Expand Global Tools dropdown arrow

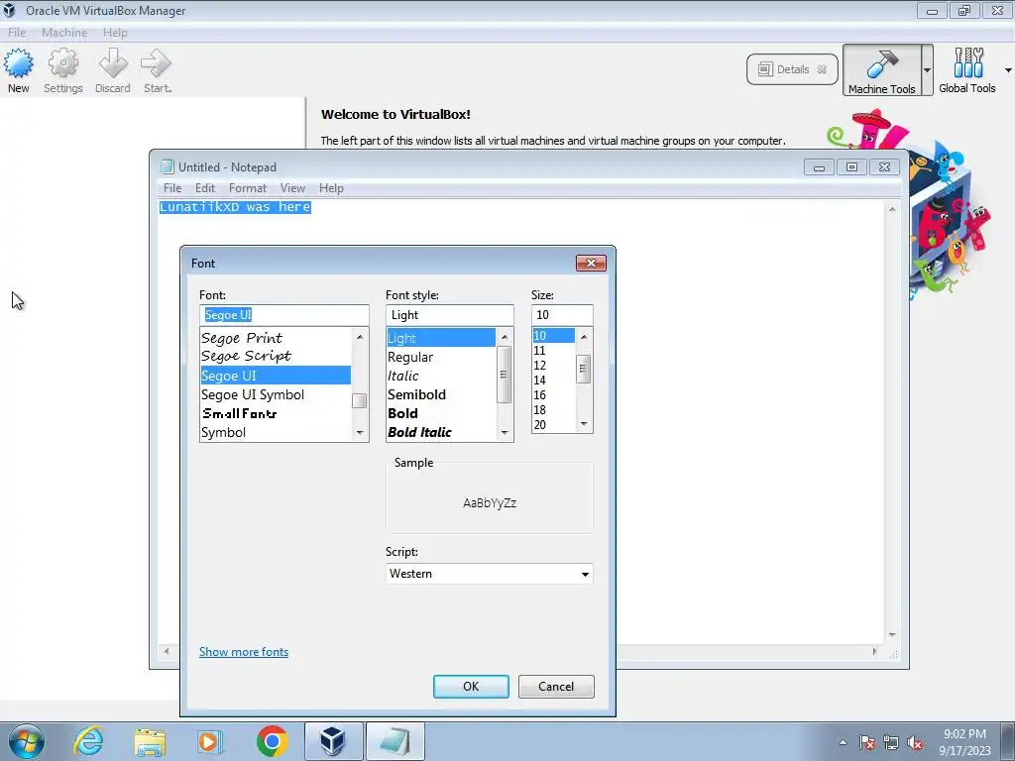1008,70
